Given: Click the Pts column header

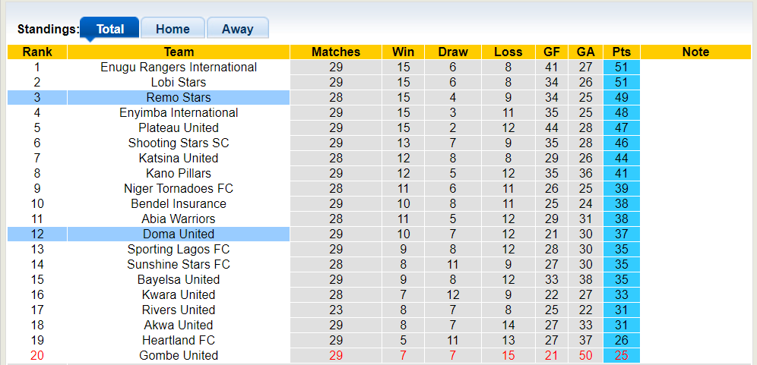Looking at the screenshot, I should coord(622,52).
